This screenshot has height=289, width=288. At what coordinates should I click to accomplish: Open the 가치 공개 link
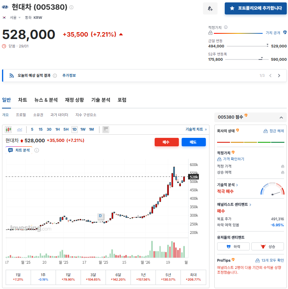273,33
